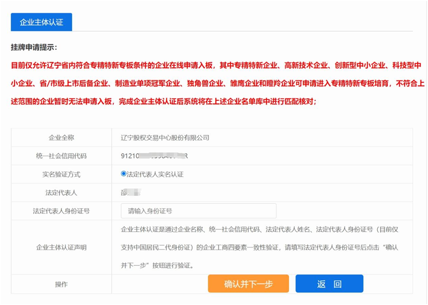Select 法定代表人实名认证 radio button
Viewport: 428px width, 305px height.
[123, 174]
